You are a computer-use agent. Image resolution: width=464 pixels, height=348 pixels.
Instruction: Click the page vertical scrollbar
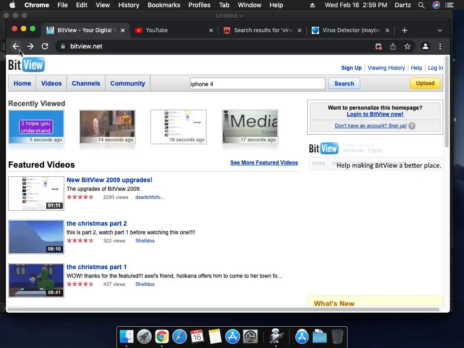point(446,101)
